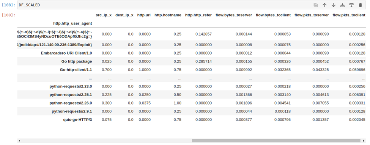Click the python-requests/2.9.1 row label
This screenshot has height=145, width=370.
(72, 111)
